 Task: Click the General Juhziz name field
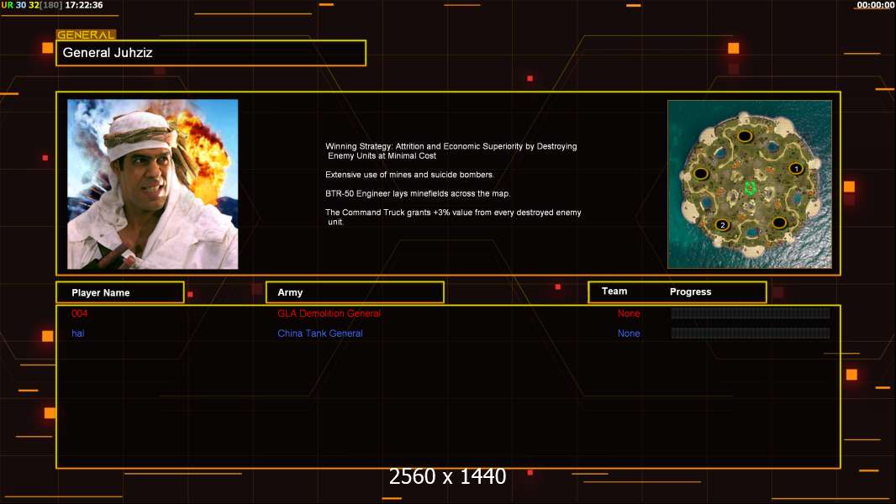[x=211, y=53]
